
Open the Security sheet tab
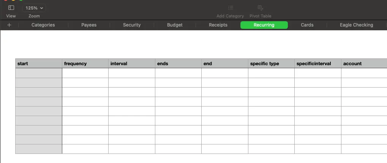[132, 25]
